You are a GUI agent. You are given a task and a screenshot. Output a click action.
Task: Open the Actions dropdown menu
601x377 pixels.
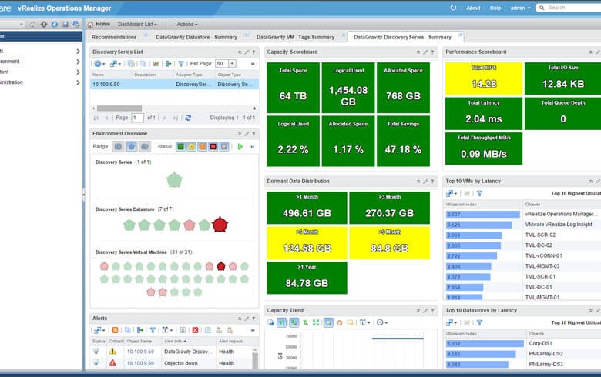coord(187,24)
